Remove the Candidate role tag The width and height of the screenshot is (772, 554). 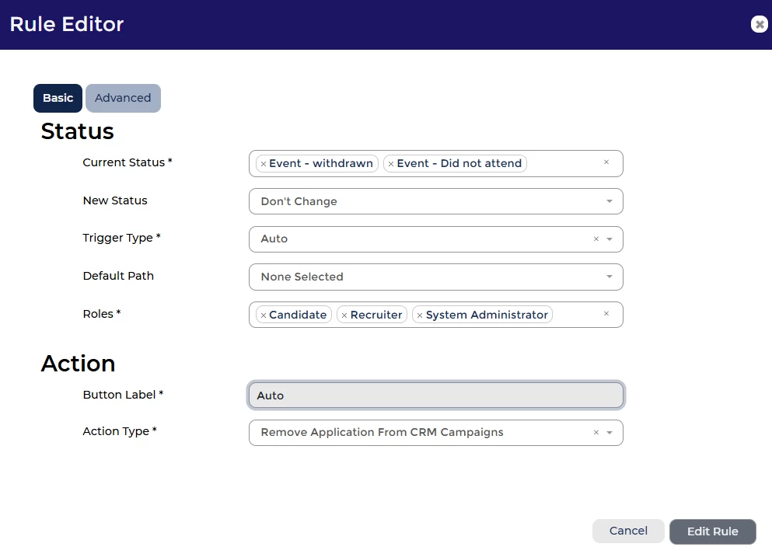tap(264, 315)
